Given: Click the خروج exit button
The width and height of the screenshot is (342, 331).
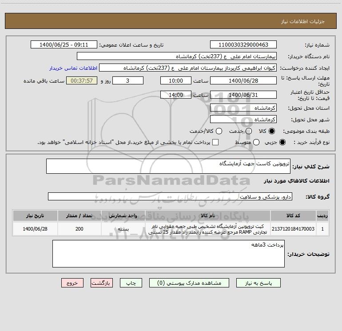Looking at the screenshot, I should tap(72, 283).
